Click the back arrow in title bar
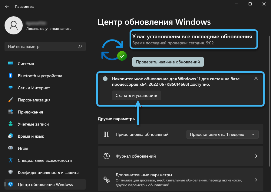This screenshot has width=271, height=192. (7, 6)
